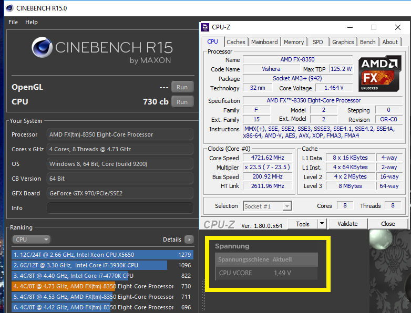Click the Level 3 cache value 8 MBytes
The height and width of the screenshot is (313, 411).
click(350, 186)
